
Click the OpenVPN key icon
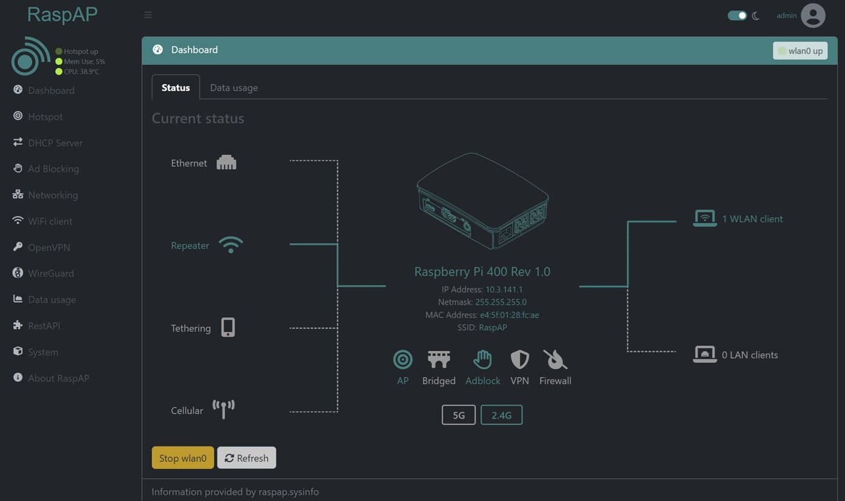pyautogui.click(x=18, y=247)
